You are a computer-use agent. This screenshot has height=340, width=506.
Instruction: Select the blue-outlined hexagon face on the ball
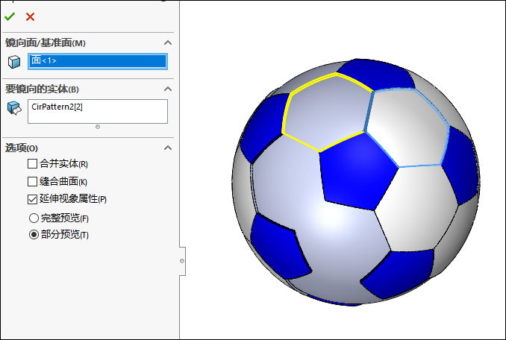(x=408, y=127)
